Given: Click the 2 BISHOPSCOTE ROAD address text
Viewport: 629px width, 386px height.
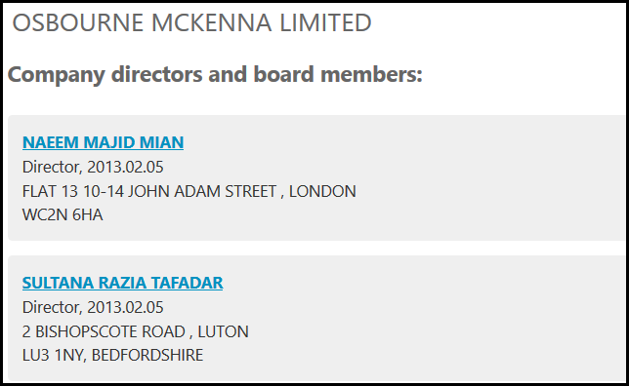Looking at the screenshot, I should 104,331.
